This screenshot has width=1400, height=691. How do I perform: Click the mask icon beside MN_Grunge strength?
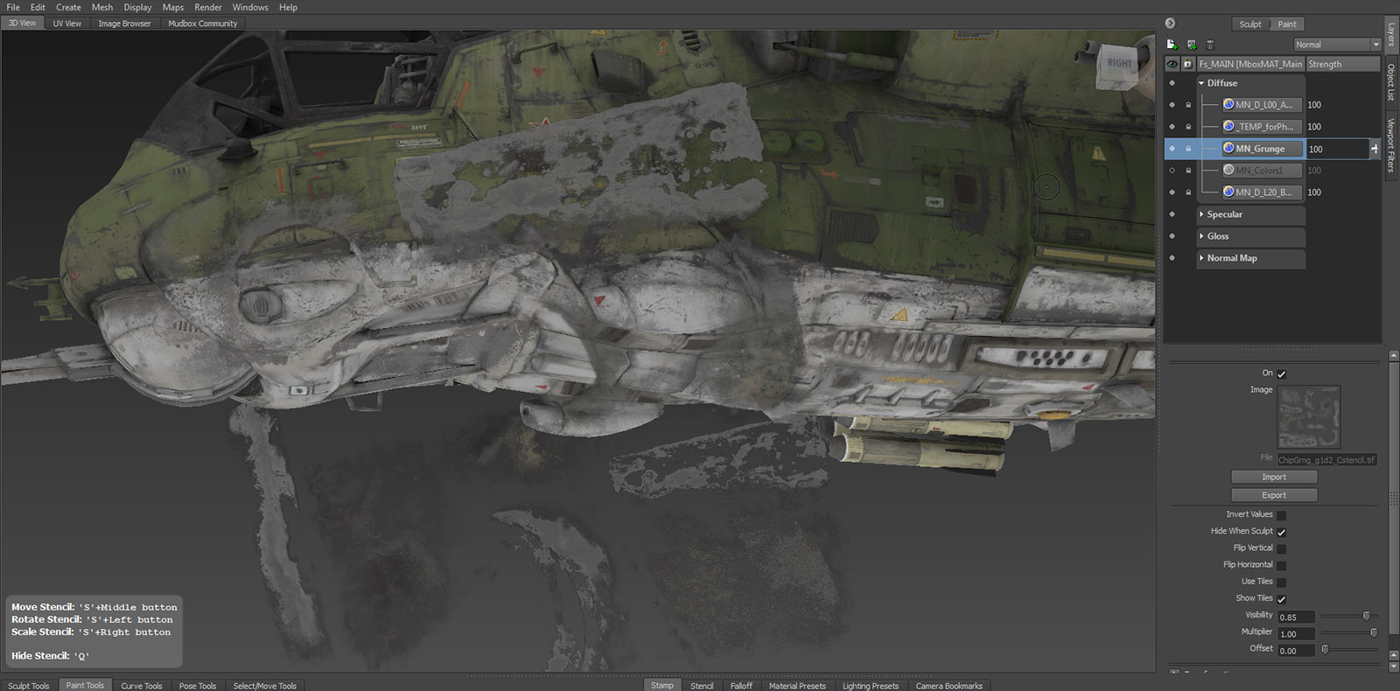[1375, 149]
